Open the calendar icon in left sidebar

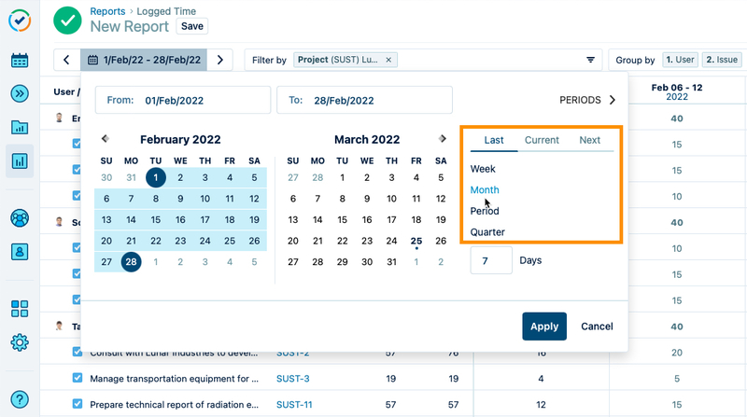coord(20,61)
